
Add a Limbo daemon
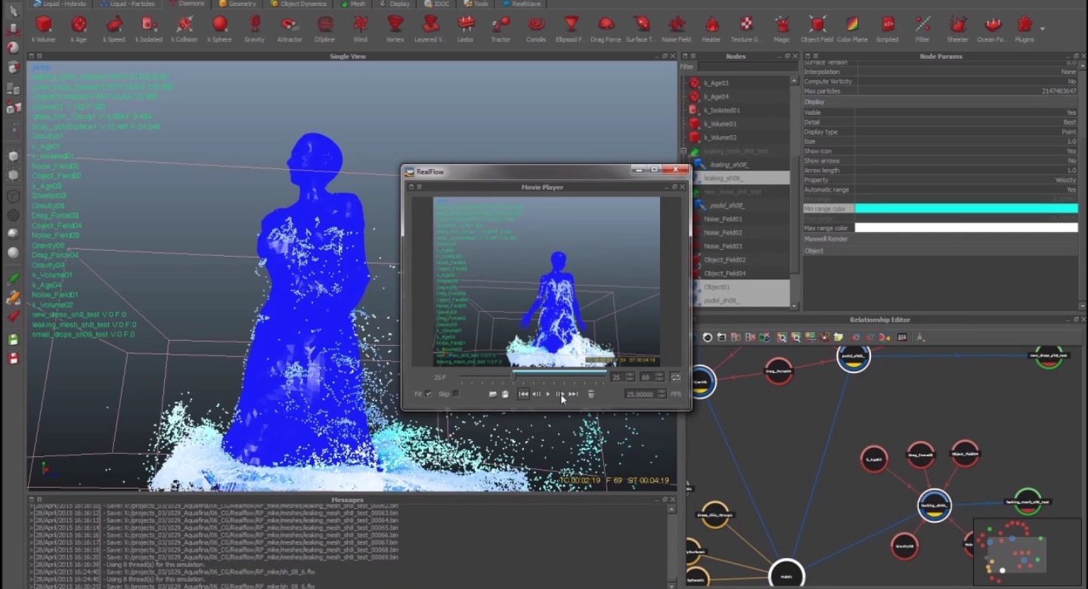click(x=465, y=29)
